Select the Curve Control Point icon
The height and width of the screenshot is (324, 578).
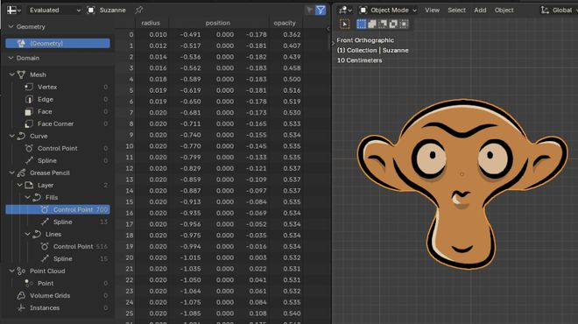[29, 148]
